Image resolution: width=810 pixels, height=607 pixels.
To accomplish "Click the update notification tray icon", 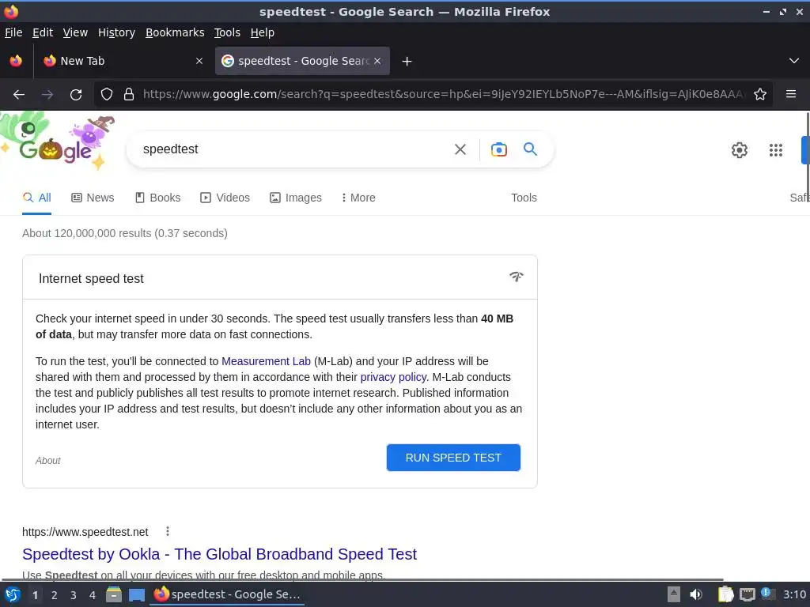I will point(767,594).
